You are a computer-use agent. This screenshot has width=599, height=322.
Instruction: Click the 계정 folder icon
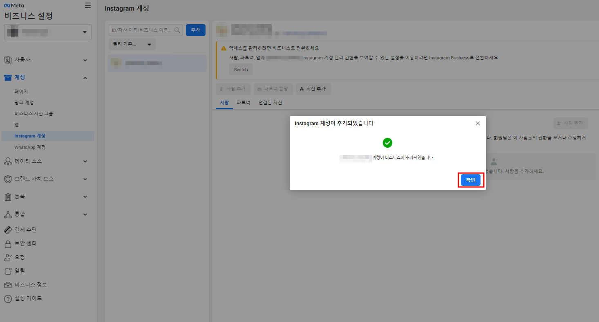coord(8,78)
